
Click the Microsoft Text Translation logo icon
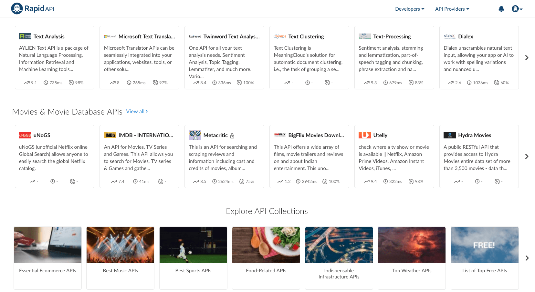tap(110, 36)
